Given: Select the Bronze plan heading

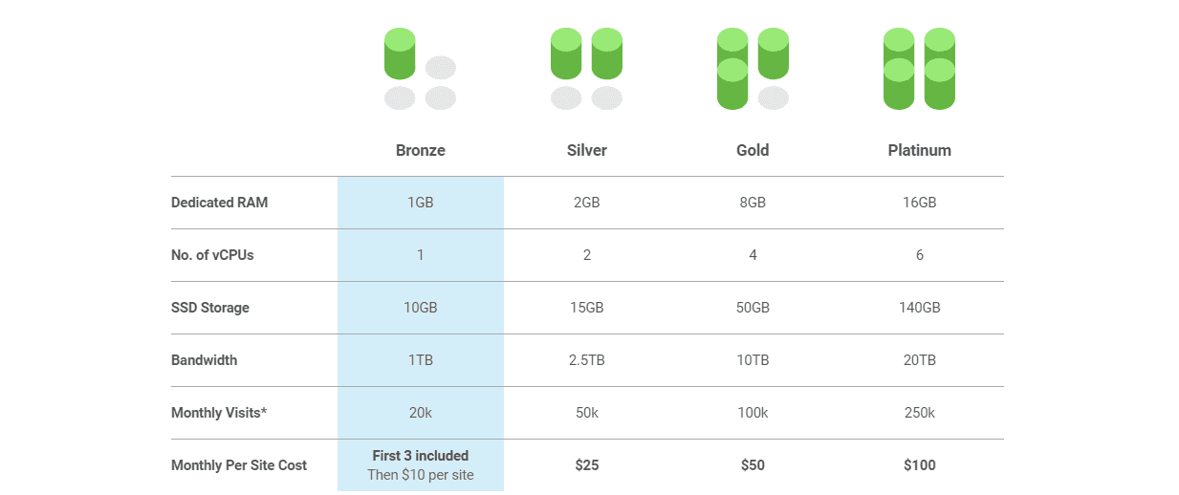Looking at the screenshot, I should pyautogui.click(x=421, y=150).
